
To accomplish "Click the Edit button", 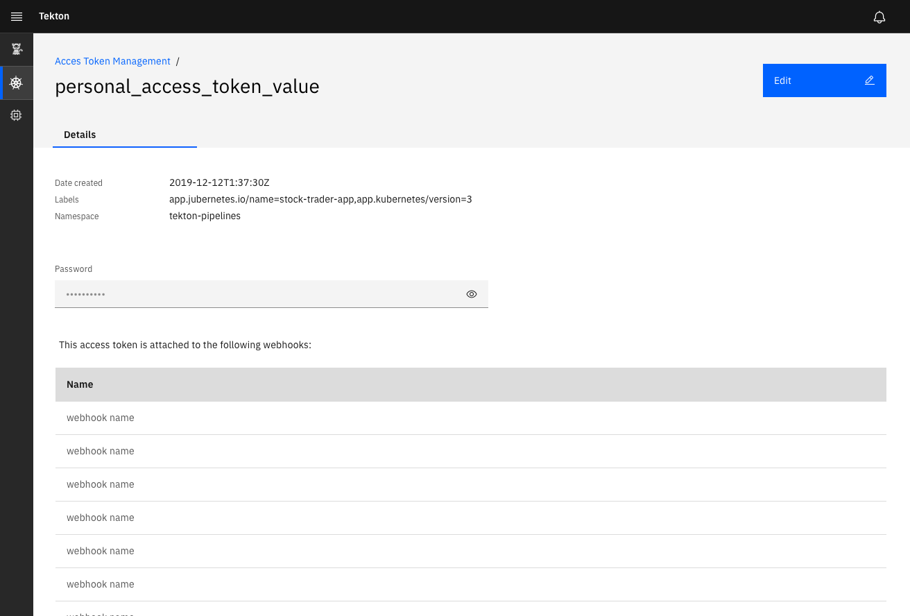I will click(824, 80).
